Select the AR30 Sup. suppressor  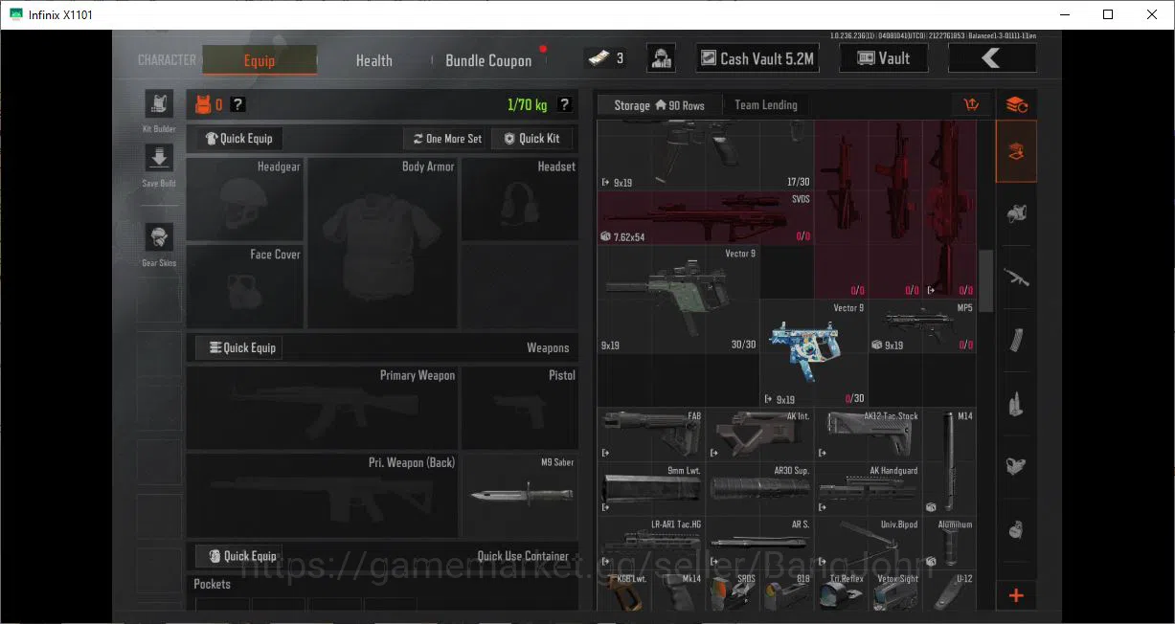[760, 489]
